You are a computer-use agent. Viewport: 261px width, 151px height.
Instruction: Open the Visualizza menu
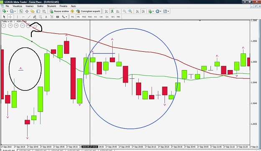click(17, 6)
